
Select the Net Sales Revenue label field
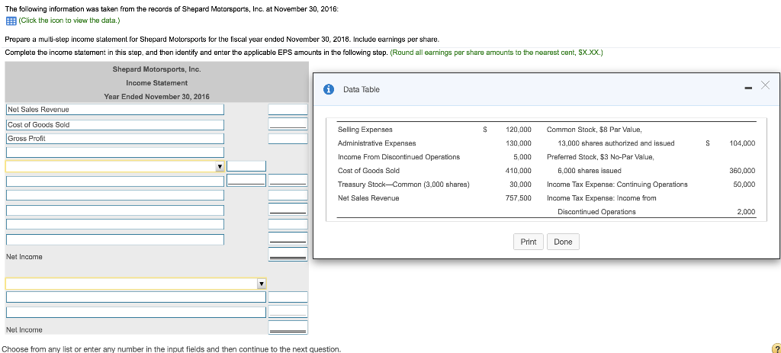click(114, 110)
